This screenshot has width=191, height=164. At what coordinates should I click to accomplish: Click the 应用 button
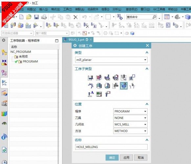pyautogui.click(x=126, y=158)
